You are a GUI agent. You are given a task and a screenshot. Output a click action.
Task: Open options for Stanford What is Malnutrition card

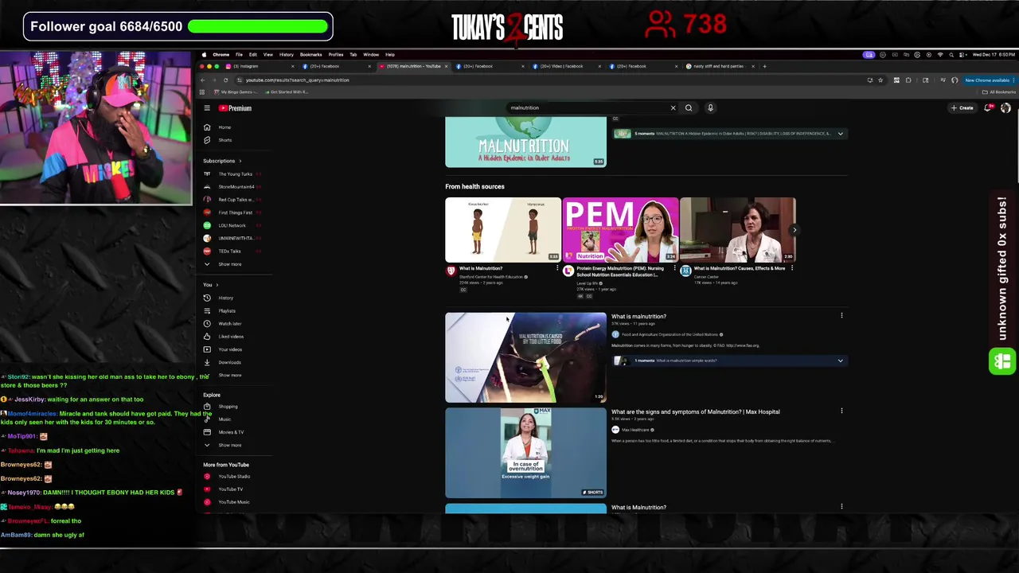[557, 269]
